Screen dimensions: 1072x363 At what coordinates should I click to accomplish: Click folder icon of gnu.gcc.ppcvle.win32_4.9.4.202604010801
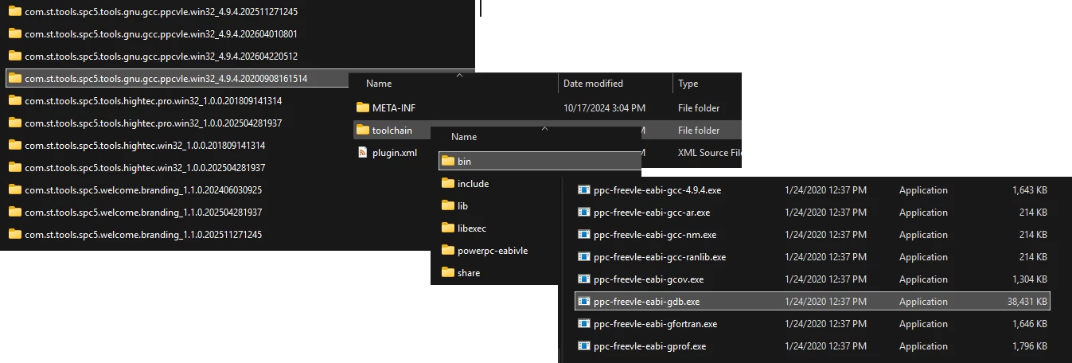tap(14, 33)
